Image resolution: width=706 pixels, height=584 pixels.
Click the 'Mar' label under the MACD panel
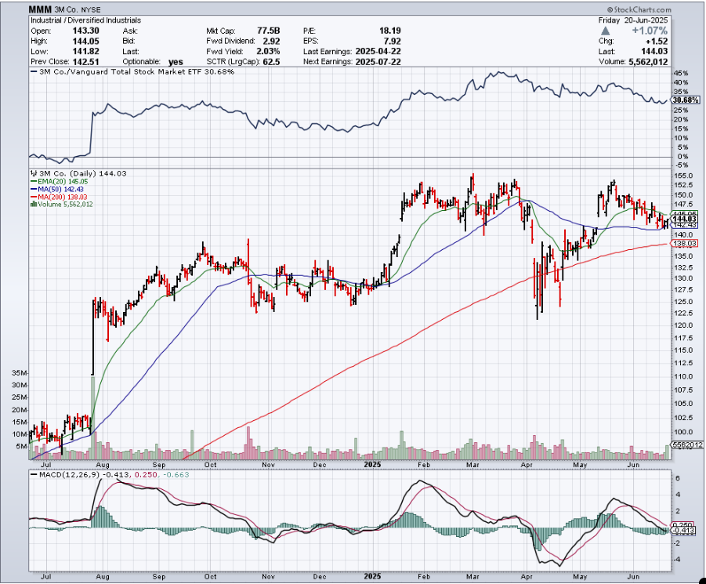[x=472, y=576]
